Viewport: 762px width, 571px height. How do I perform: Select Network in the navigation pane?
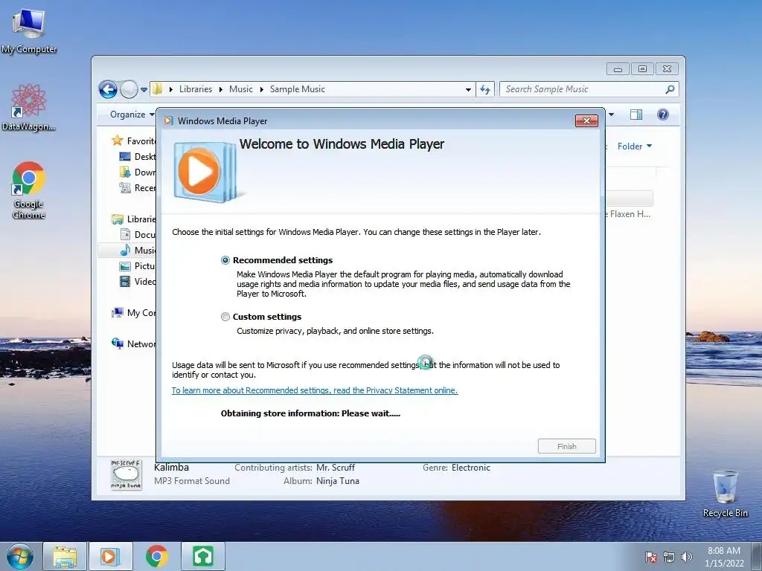pyautogui.click(x=133, y=344)
